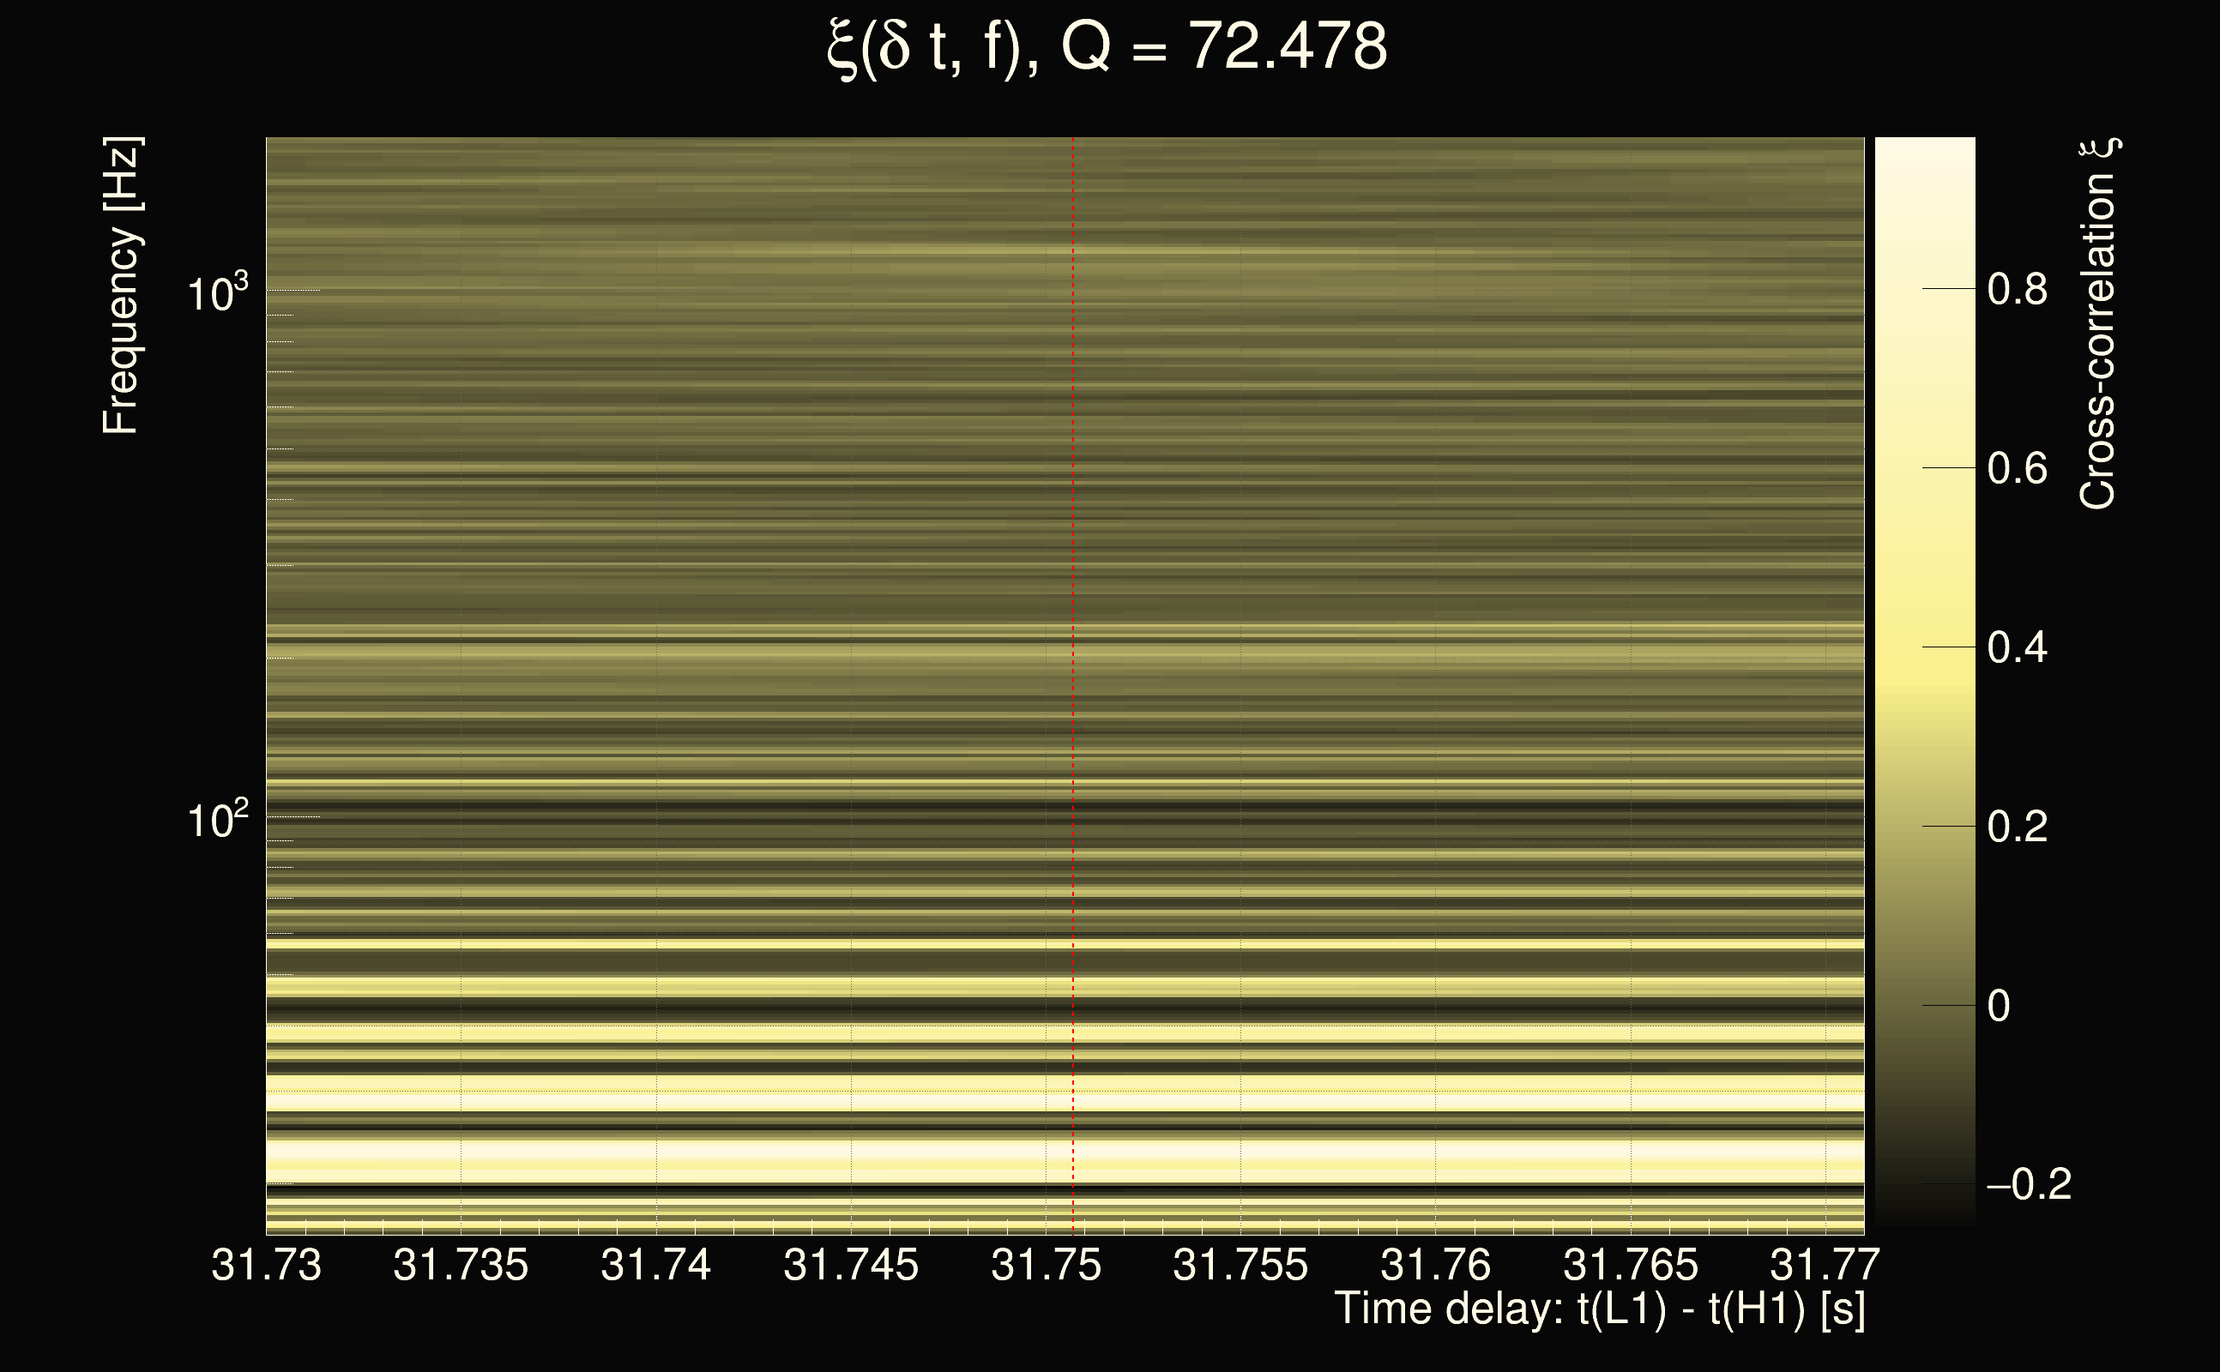The image size is (2220, 1372).
Task: Click the 10³ frequency tick label
Action: pos(217,294)
